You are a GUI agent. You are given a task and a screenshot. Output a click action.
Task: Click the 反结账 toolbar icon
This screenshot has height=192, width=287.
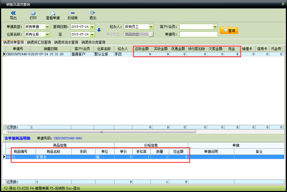[73, 13]
